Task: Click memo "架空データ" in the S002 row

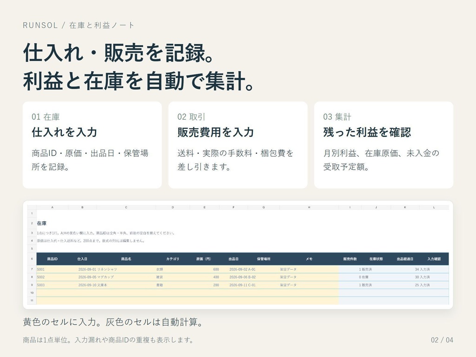Action: (x=288, y=277)
